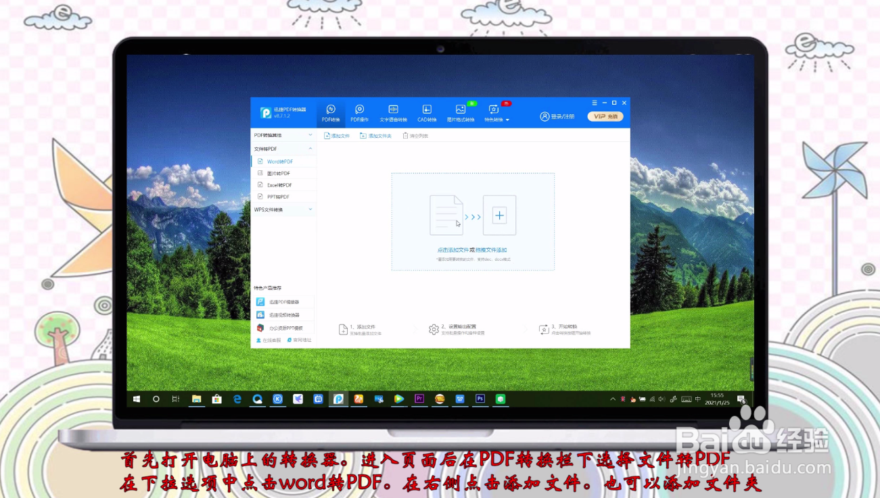
Task: Select the CAD转换 tab
Action: 427,113
